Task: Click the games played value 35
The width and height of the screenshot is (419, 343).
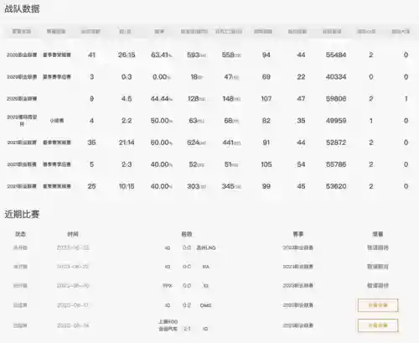Action: tap(91, 143)
